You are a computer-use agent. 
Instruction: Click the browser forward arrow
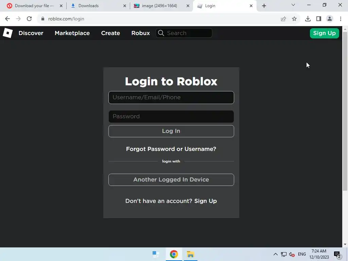[x=18, y=19]
